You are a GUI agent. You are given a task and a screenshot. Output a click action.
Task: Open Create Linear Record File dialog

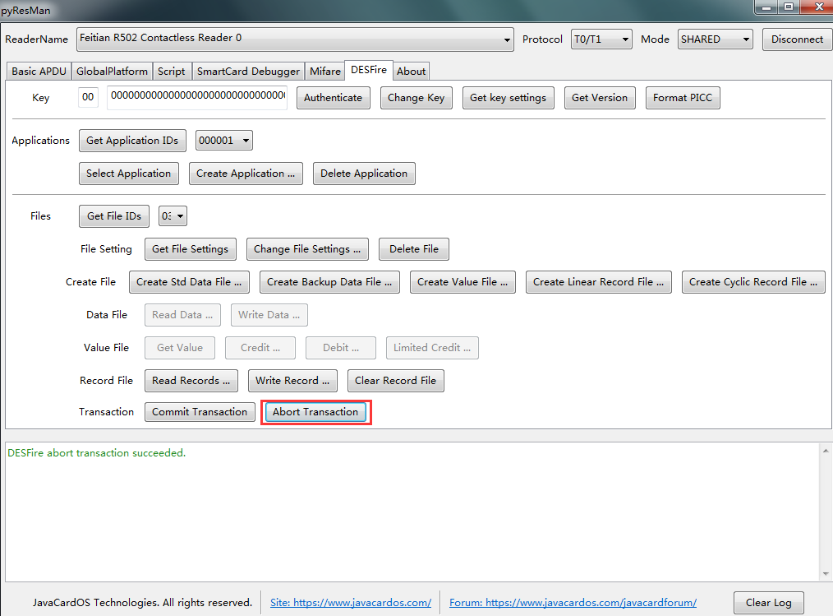[599, 282]
